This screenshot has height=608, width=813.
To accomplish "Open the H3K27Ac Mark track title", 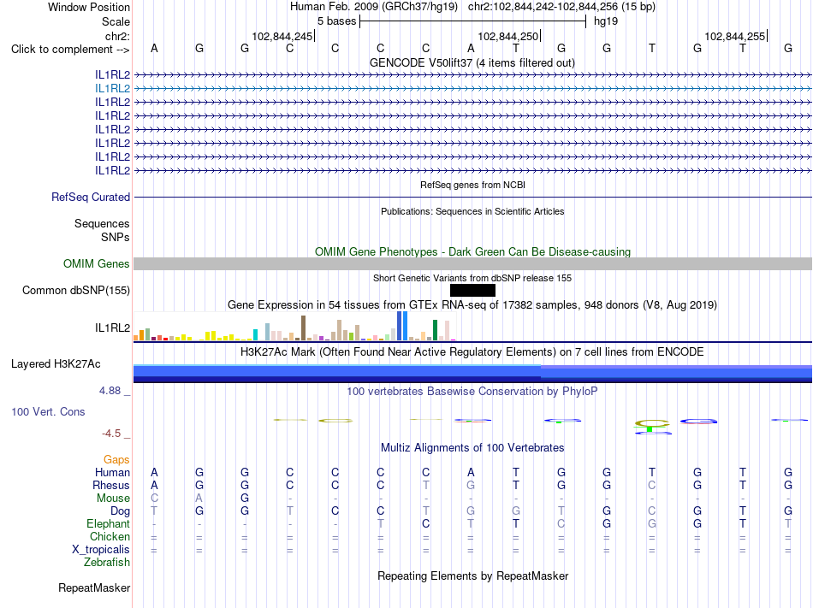I will click(x=472, y=352).
